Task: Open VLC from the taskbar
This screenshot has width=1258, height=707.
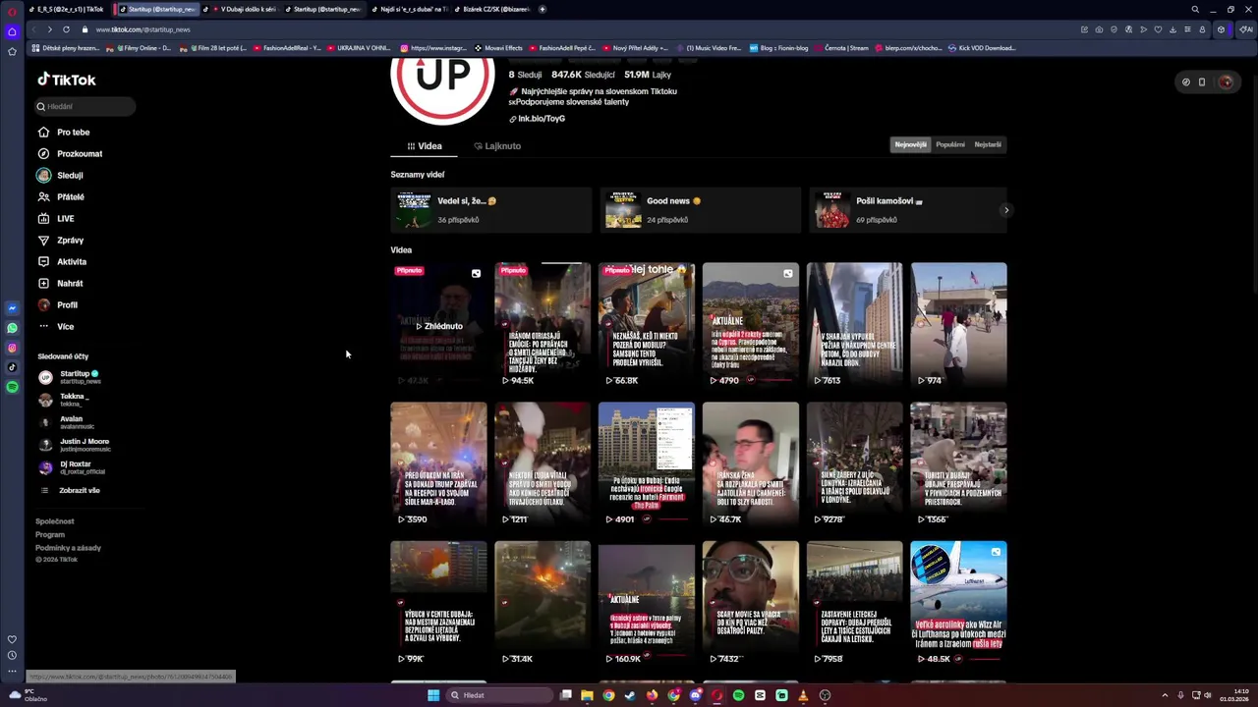Action: click(x=803, y=695)
